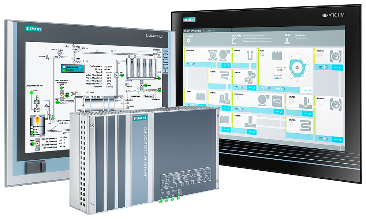Select the fan symbol beside M01

tap(117, 75)
